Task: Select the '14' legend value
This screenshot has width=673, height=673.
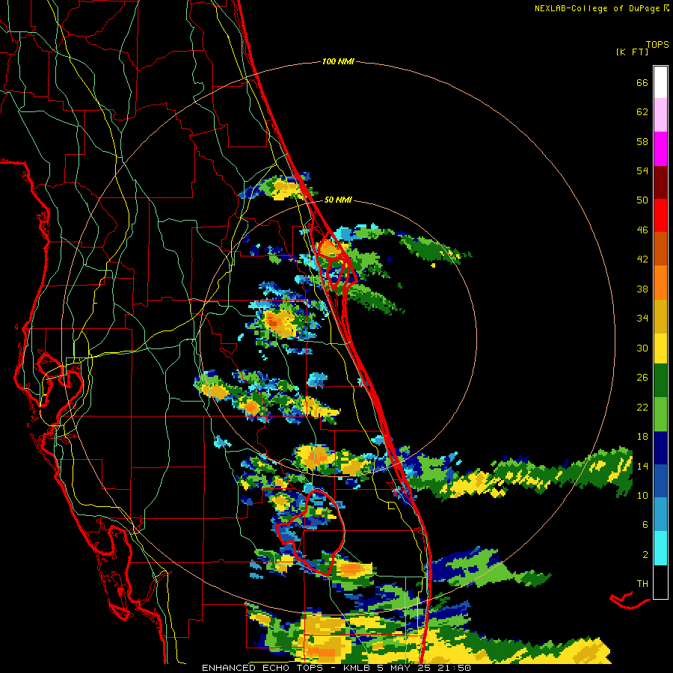Action: pyautogui.click(x=642, y=466)
